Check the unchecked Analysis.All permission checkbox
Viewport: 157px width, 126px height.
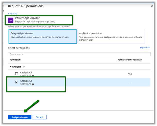point(16,74)
